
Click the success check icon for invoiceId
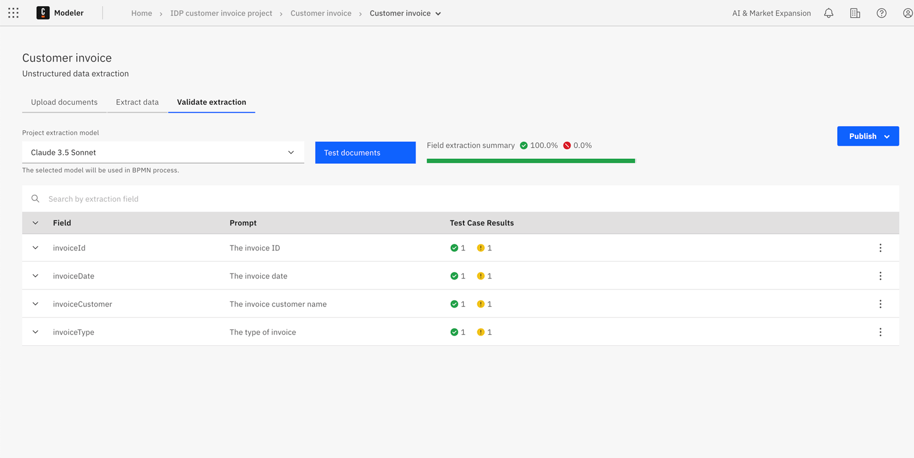tap(453, 248)
